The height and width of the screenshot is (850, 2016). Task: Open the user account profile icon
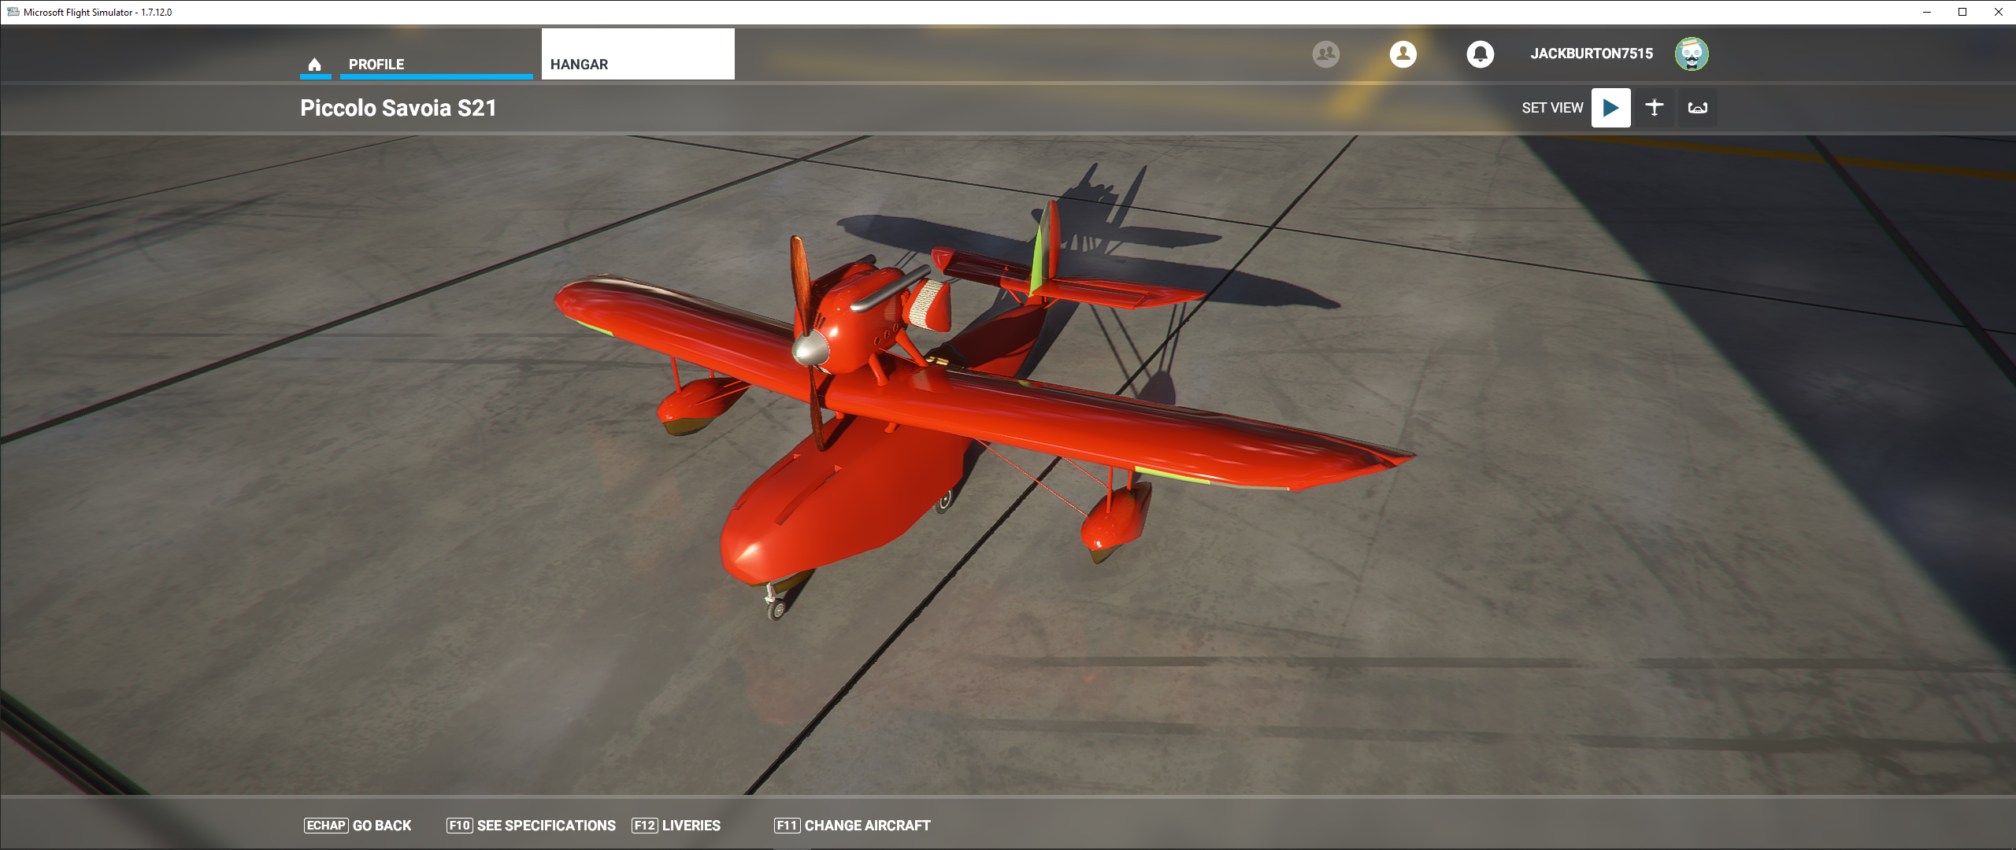[x=1403, y=54]
